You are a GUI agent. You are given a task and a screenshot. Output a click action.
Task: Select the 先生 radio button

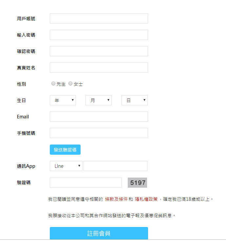pos(53,84)
